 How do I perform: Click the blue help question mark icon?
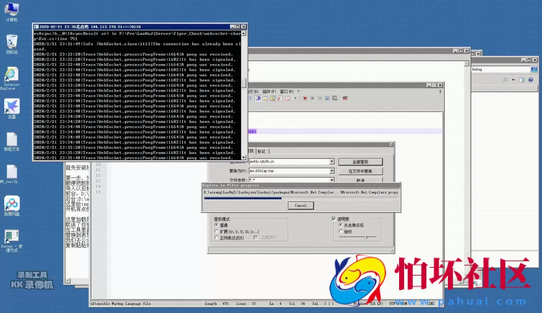[530, 80]
